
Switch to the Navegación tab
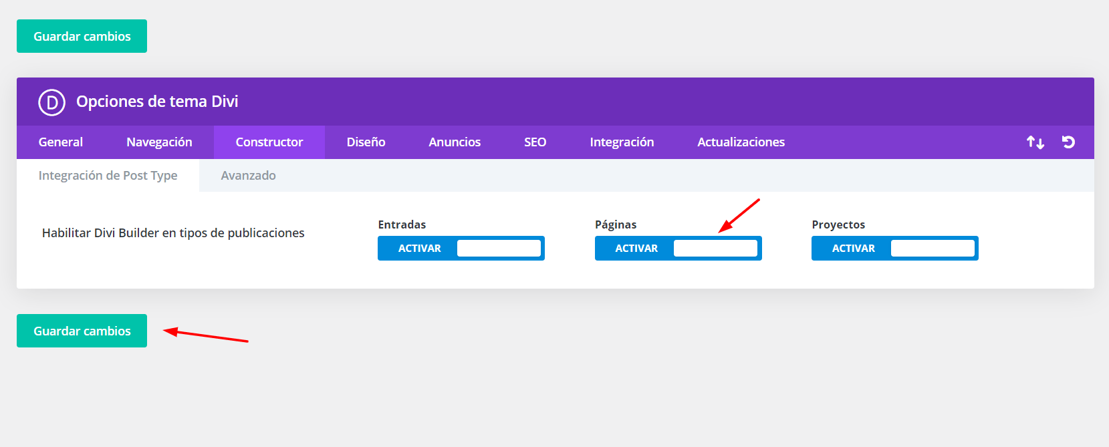point(159,142)
